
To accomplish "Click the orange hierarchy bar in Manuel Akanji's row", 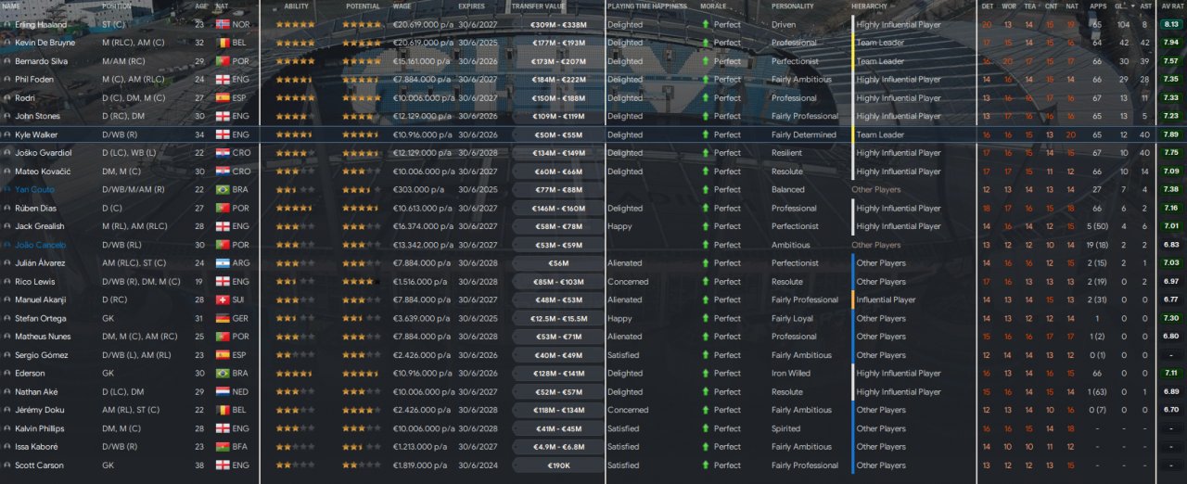I will (852, 299).
